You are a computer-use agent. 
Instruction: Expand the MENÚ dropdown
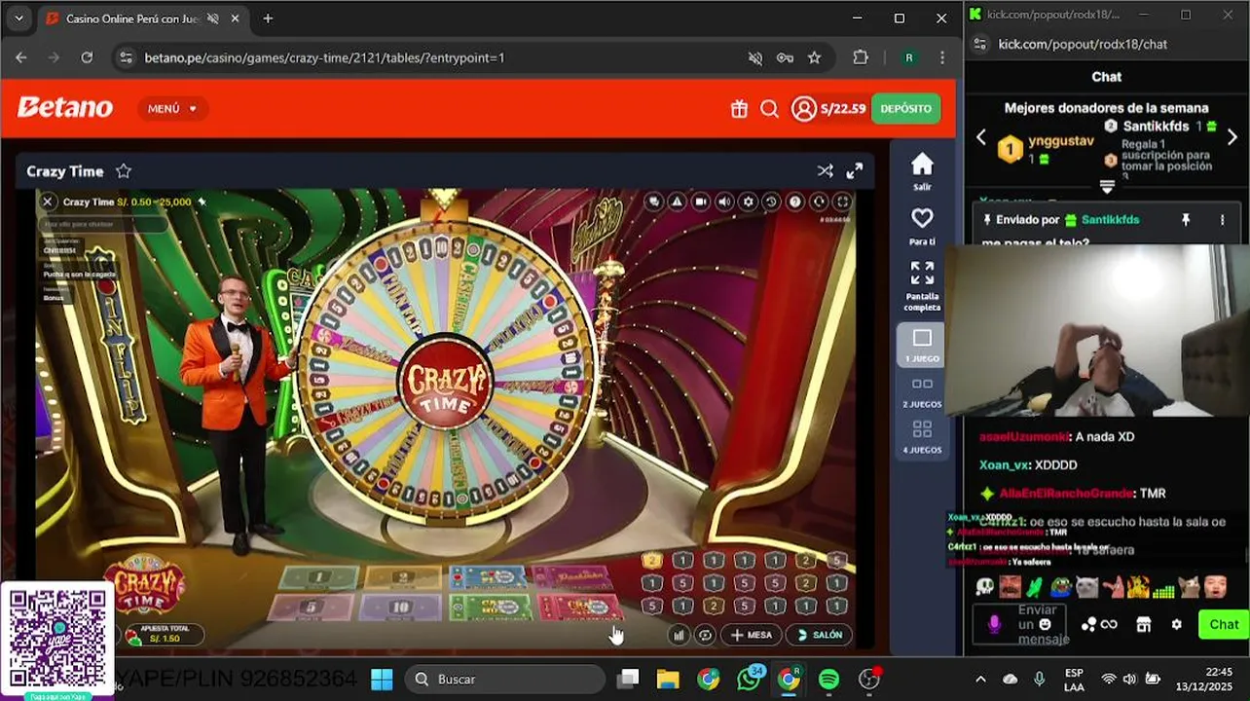(x=172, y=109)
